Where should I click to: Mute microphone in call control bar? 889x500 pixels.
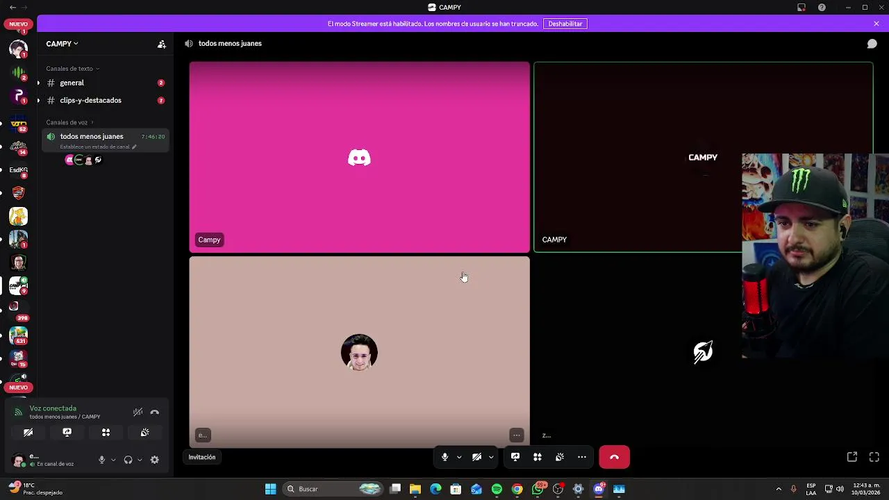tap(444, 457)
